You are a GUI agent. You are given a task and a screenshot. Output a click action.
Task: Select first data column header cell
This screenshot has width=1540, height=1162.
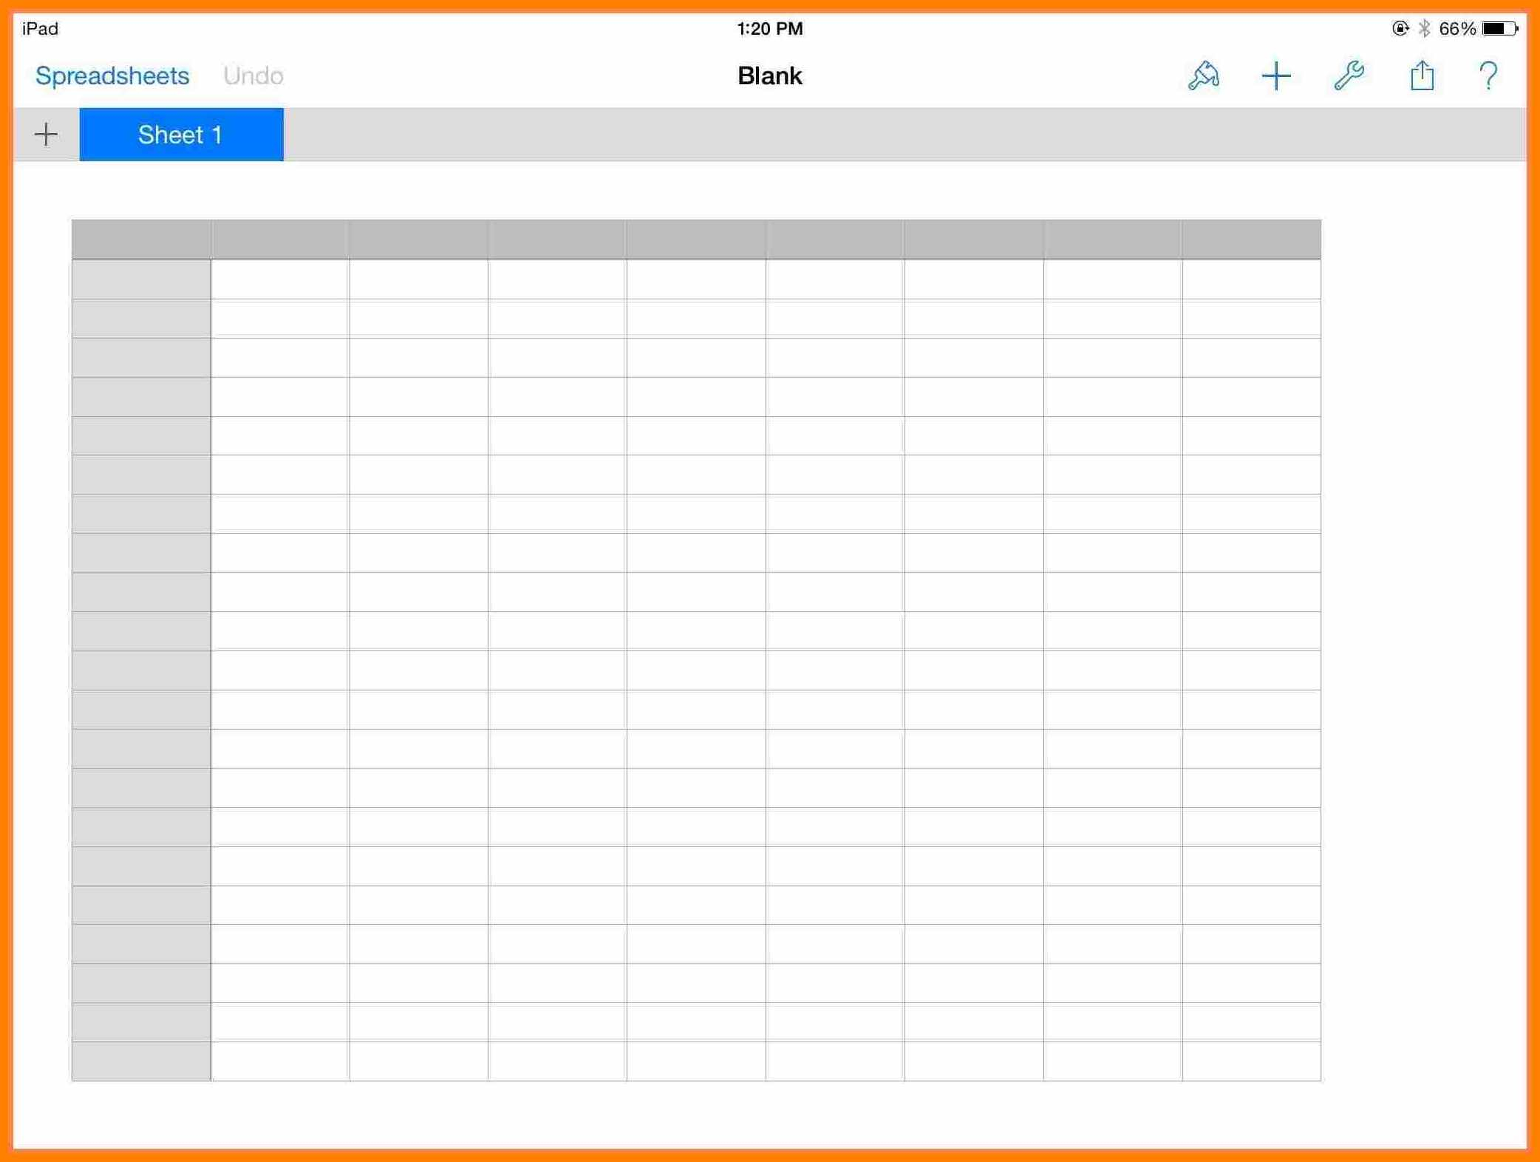[x=279, y=237]
